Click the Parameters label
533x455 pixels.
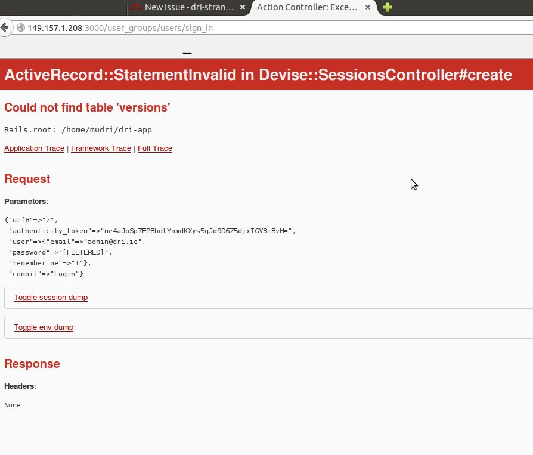pos(26,202)
